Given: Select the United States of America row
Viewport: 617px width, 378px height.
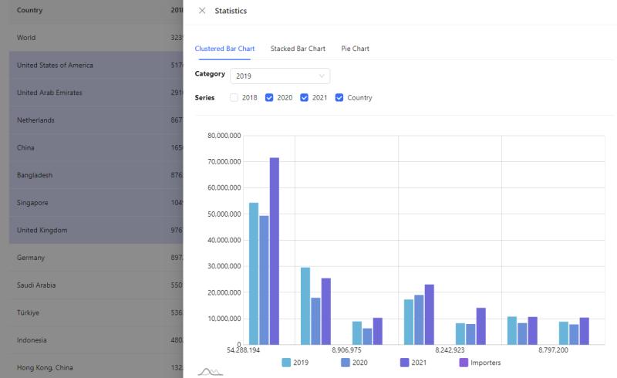Looking at the screenshot, I should point(55,66).
